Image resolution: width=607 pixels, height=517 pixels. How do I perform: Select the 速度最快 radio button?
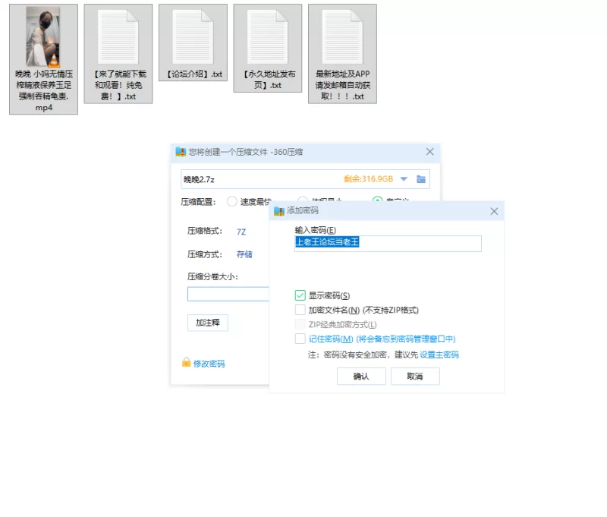(231, 201)
